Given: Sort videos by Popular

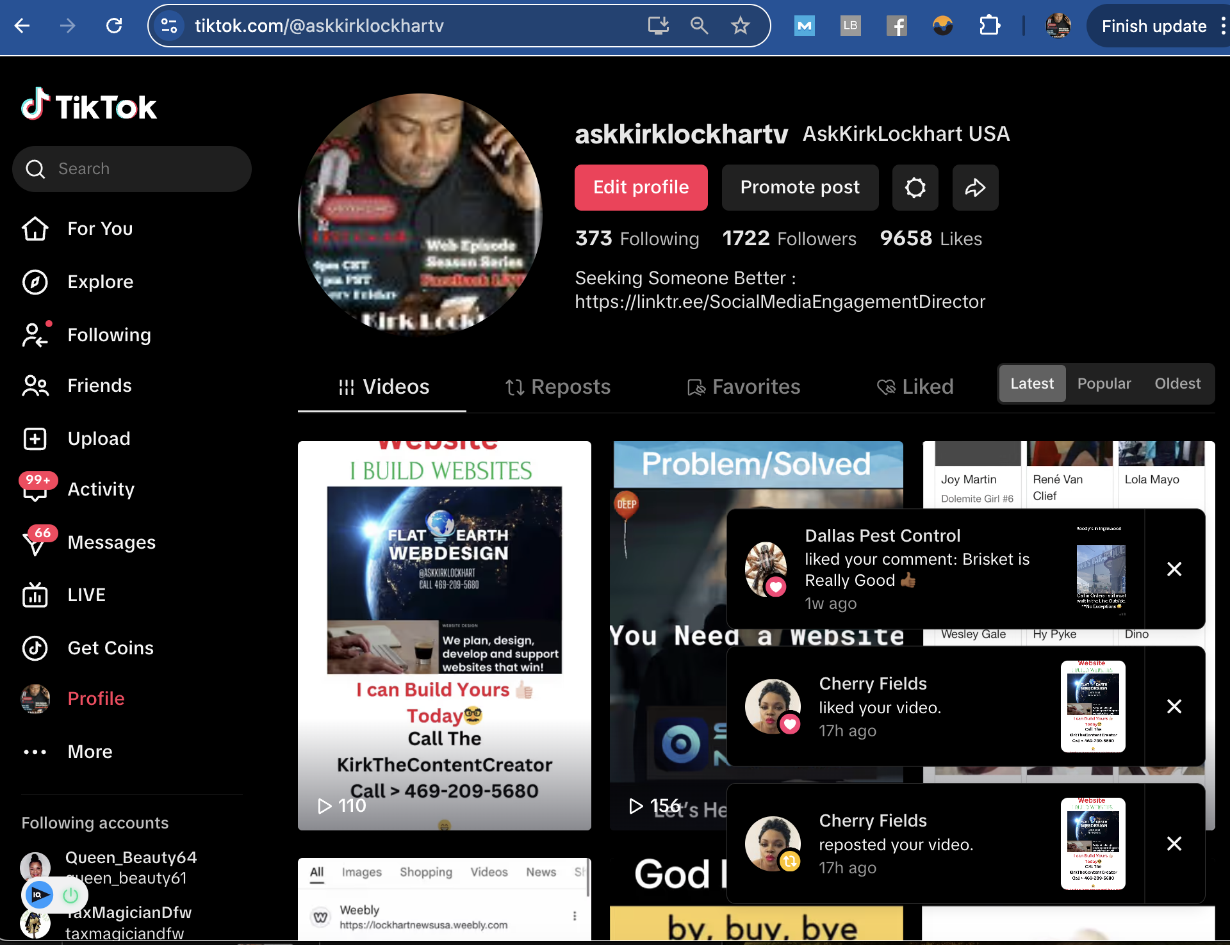Looking at the screenshot, I should [x=1104, y=384].
